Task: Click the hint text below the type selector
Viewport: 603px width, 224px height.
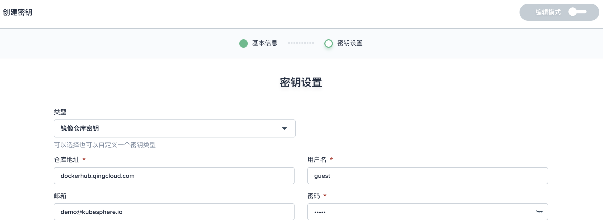Action: (105, 145)
